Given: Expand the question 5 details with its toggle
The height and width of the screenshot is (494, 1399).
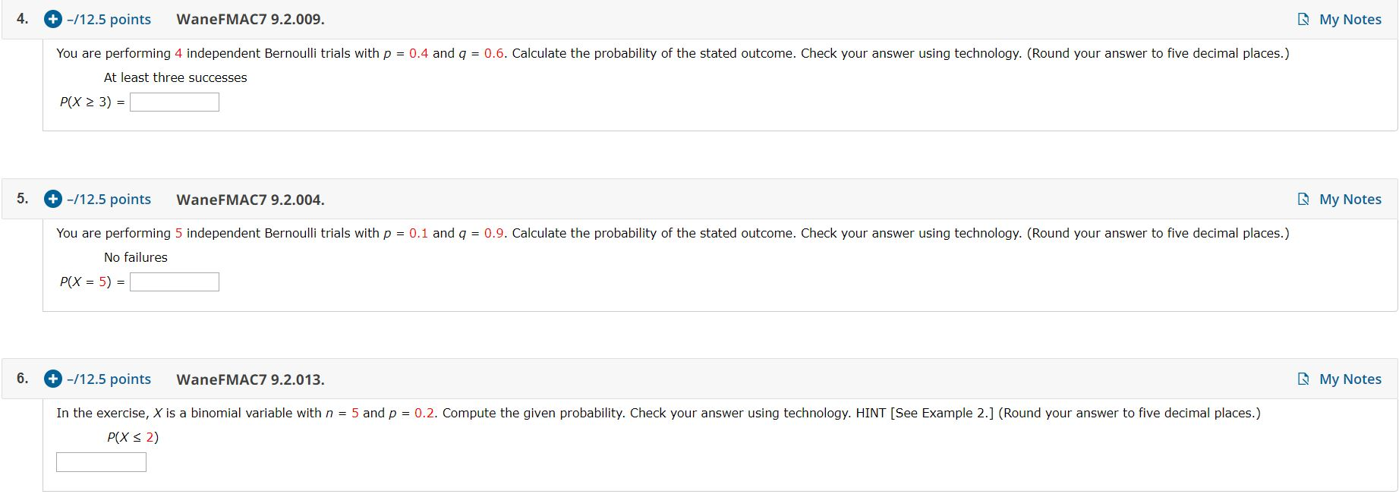Looking at the screenshot, I should tap(52, 200).
